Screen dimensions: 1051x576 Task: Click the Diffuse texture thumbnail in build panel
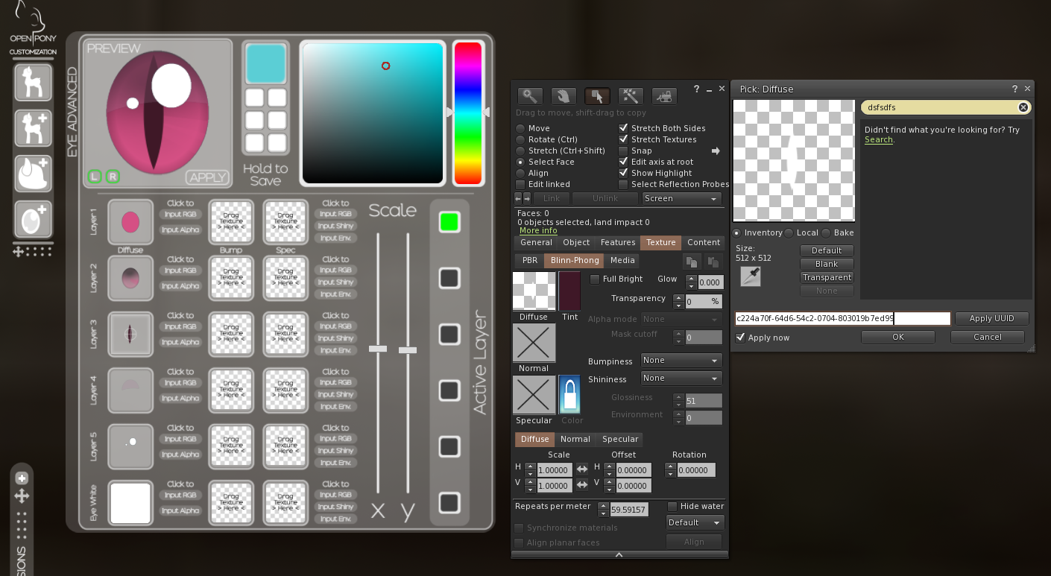tap(534, 291)
